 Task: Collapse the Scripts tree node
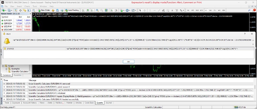(x=3, y=66)
